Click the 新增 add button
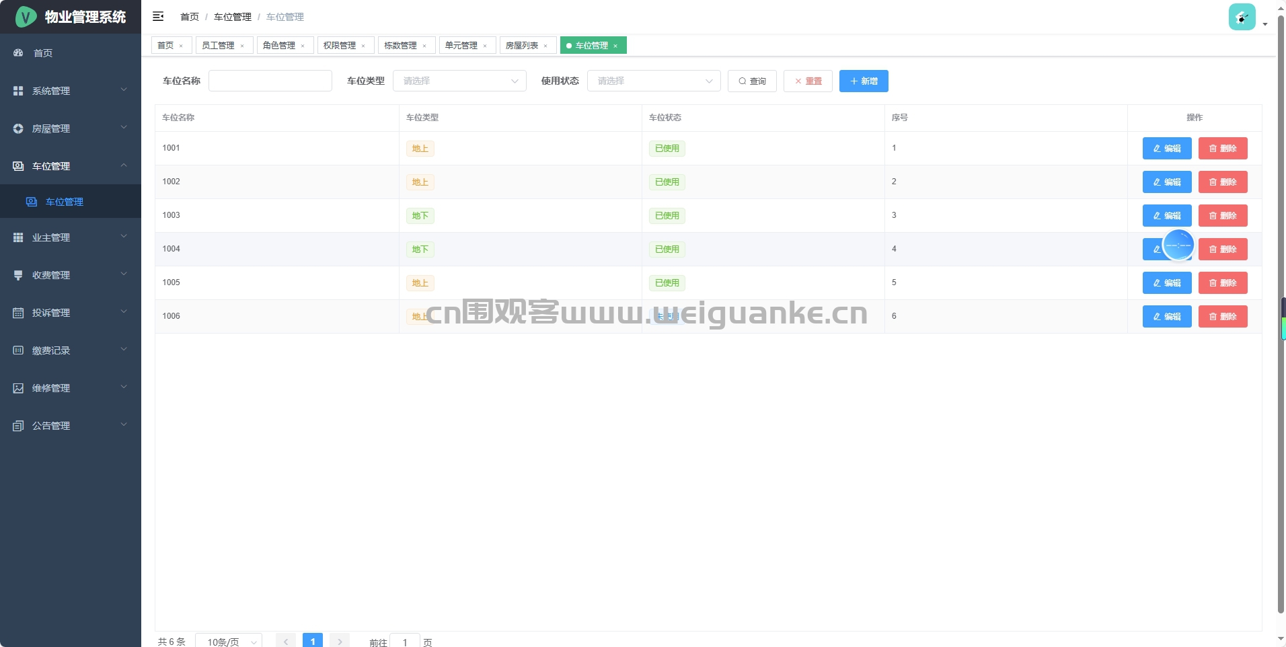 click(864, 81)
